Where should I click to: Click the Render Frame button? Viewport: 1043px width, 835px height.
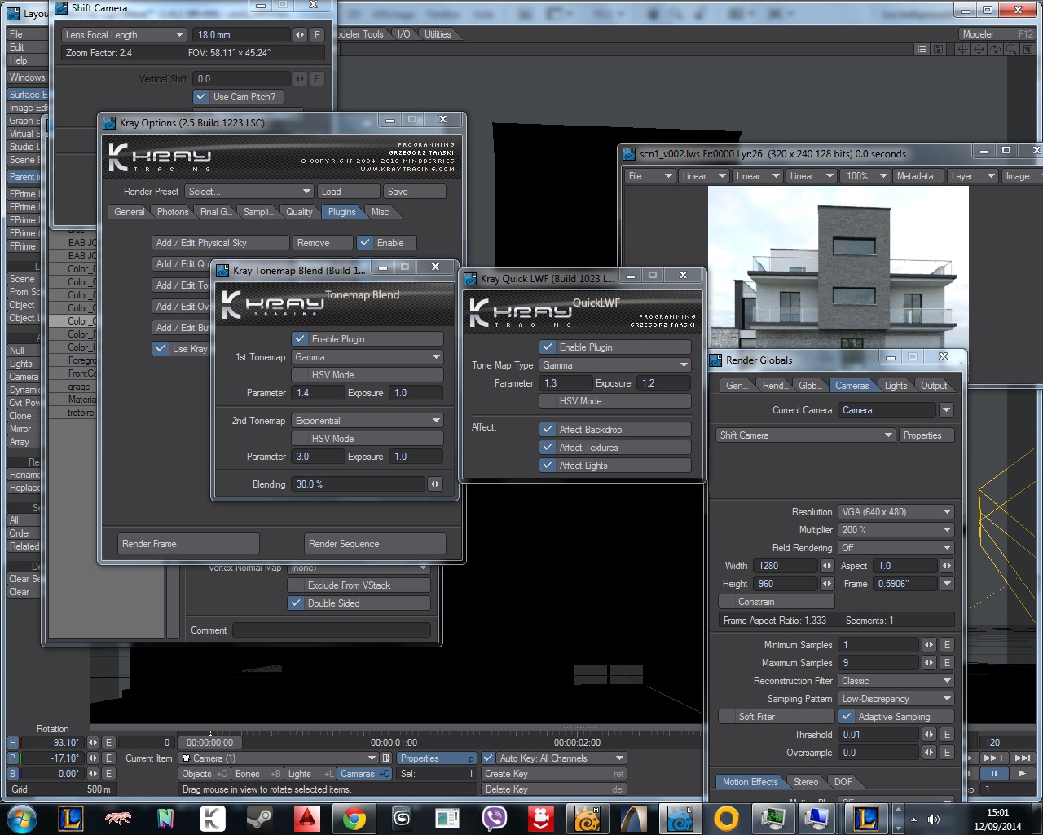(x=188, y=544)
